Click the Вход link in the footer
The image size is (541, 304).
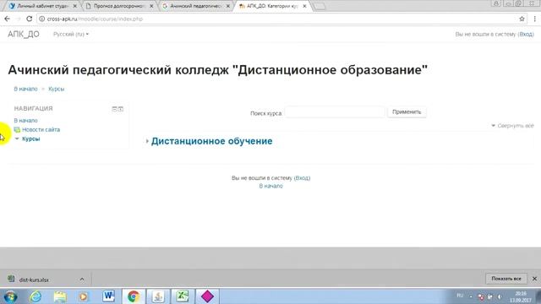pos(302,178)
